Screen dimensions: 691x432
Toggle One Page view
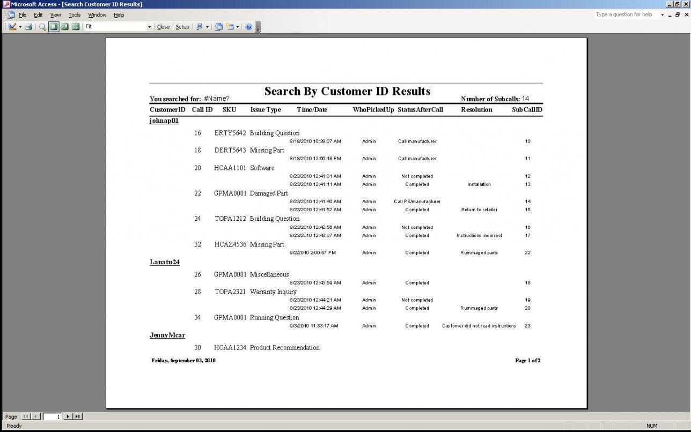(x=54, y=26)
